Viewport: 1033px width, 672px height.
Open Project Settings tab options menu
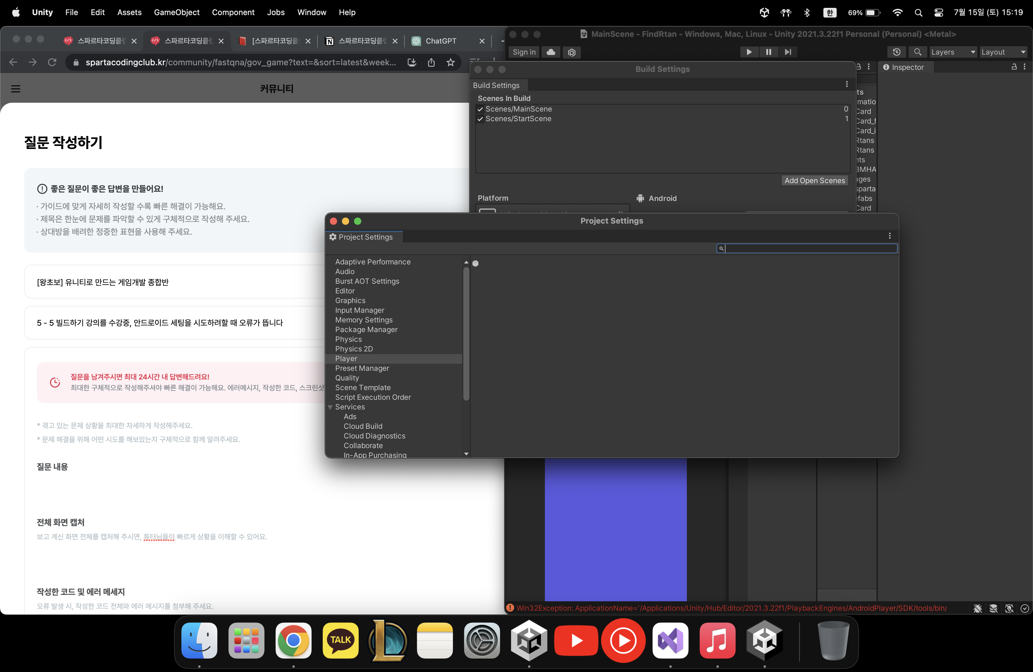click(x=890, y=236)
